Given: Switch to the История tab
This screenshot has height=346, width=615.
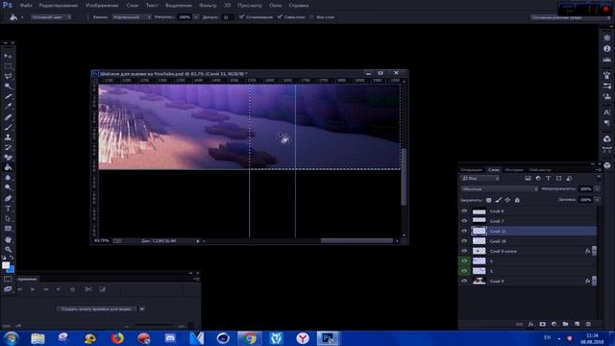Looking at the screenshot, I should click(x=514, y=170).
